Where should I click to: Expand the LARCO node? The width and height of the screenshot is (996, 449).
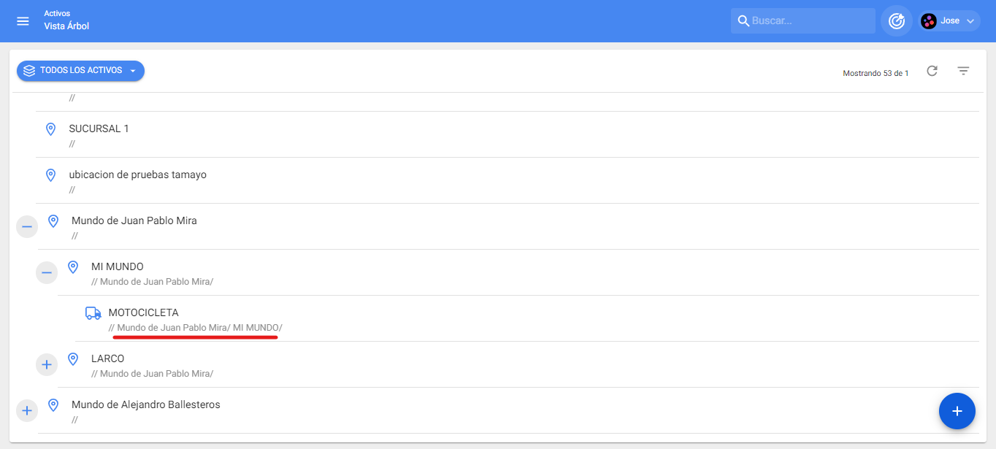(47, 364)
